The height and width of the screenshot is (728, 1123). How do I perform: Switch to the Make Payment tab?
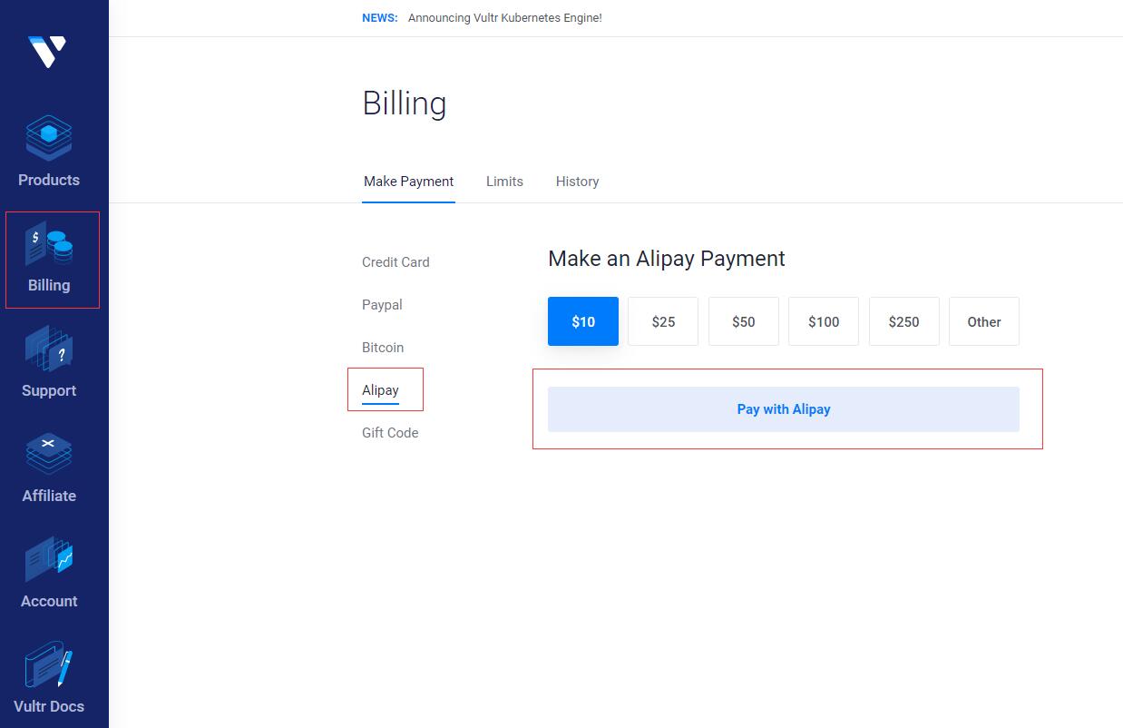coord(408,182)
